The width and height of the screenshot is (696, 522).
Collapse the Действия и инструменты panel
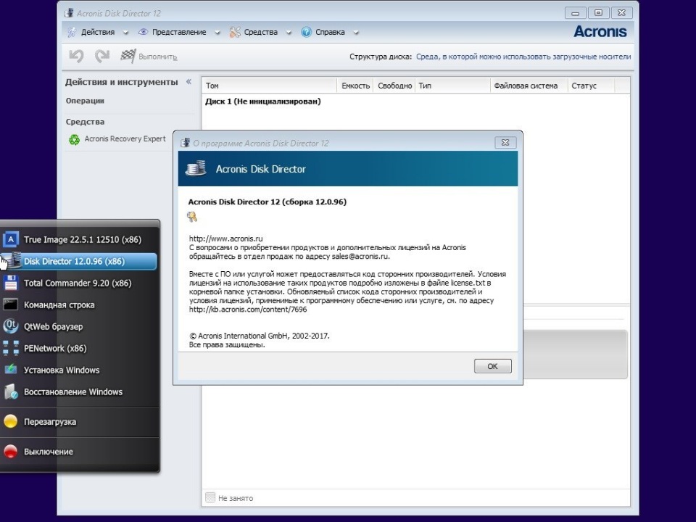(x=188, y=82)
